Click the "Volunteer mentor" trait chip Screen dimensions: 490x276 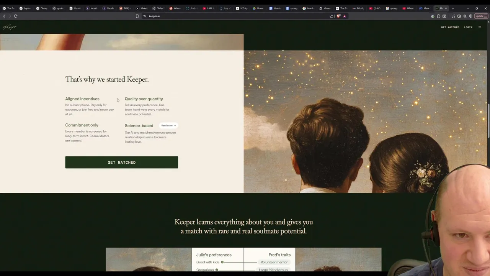pos(274,262)
